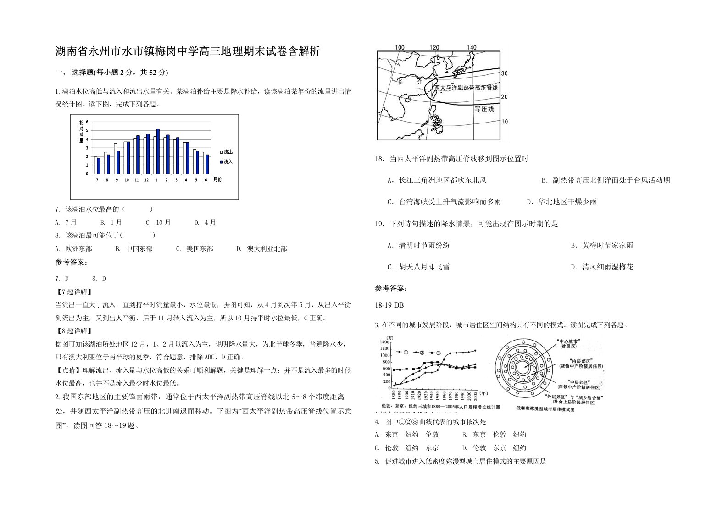Select option B. 1月
This screenshot has width=728, height=515.
[111, 223]
